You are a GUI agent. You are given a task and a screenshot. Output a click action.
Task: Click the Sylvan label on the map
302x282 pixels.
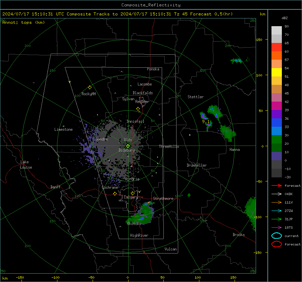(128, 99)
